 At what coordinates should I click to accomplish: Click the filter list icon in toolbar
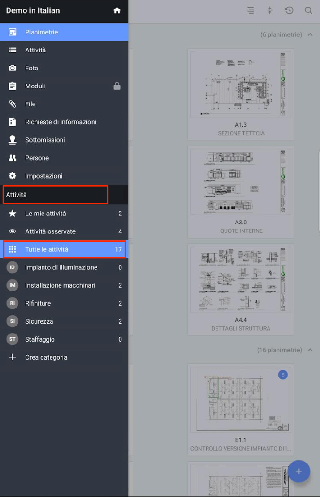coord(251,10)
